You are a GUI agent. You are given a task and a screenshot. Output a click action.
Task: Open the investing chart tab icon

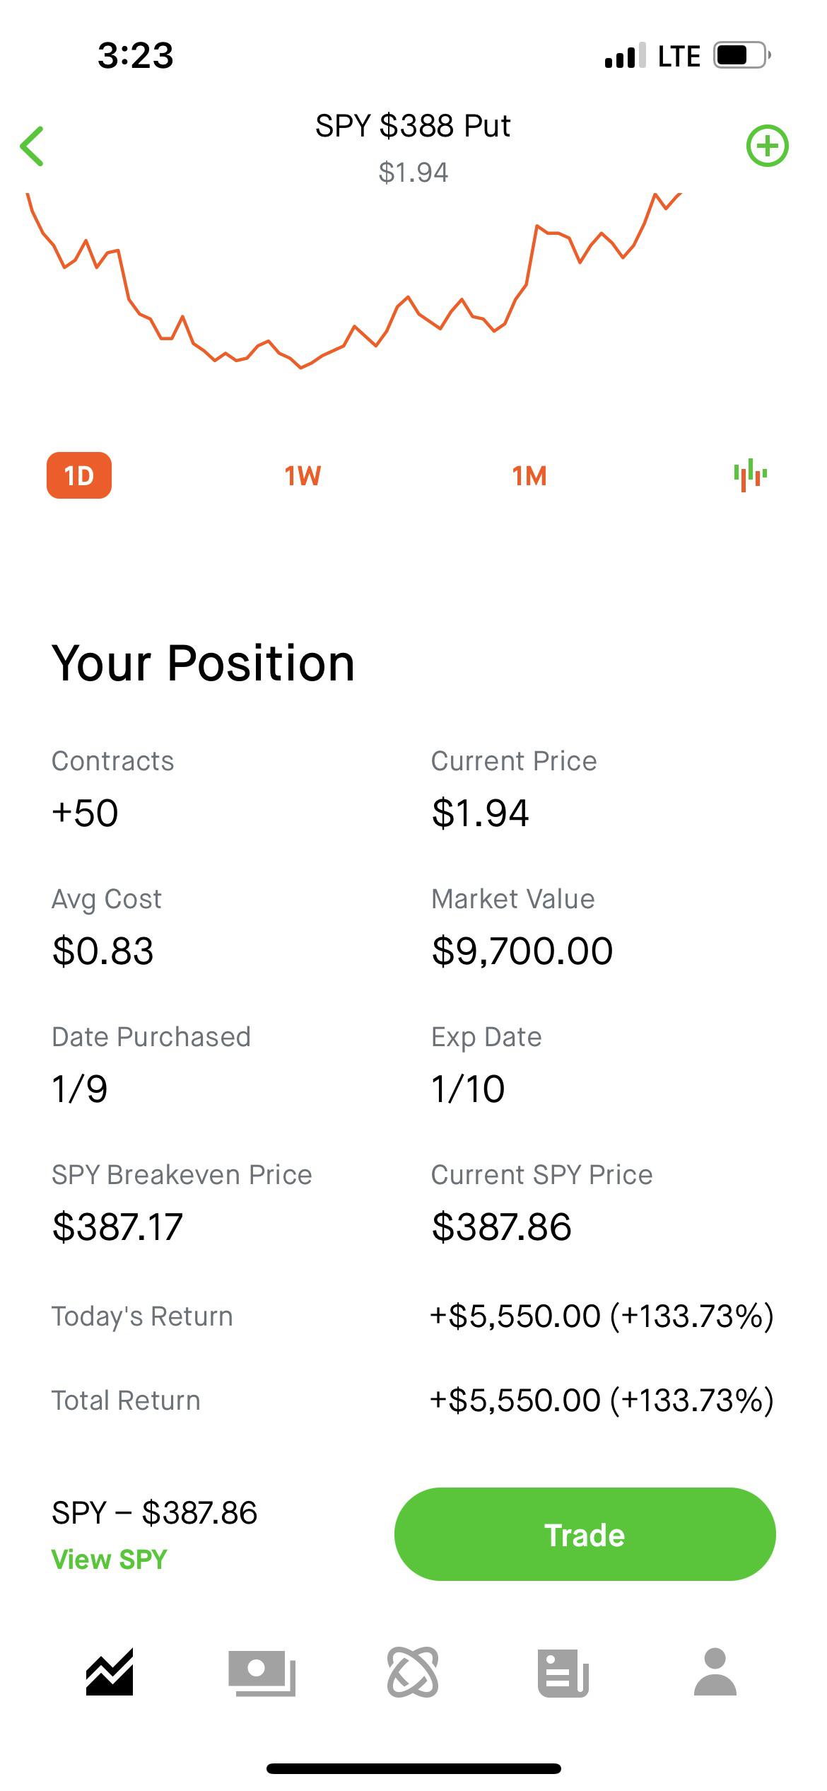110,1672
